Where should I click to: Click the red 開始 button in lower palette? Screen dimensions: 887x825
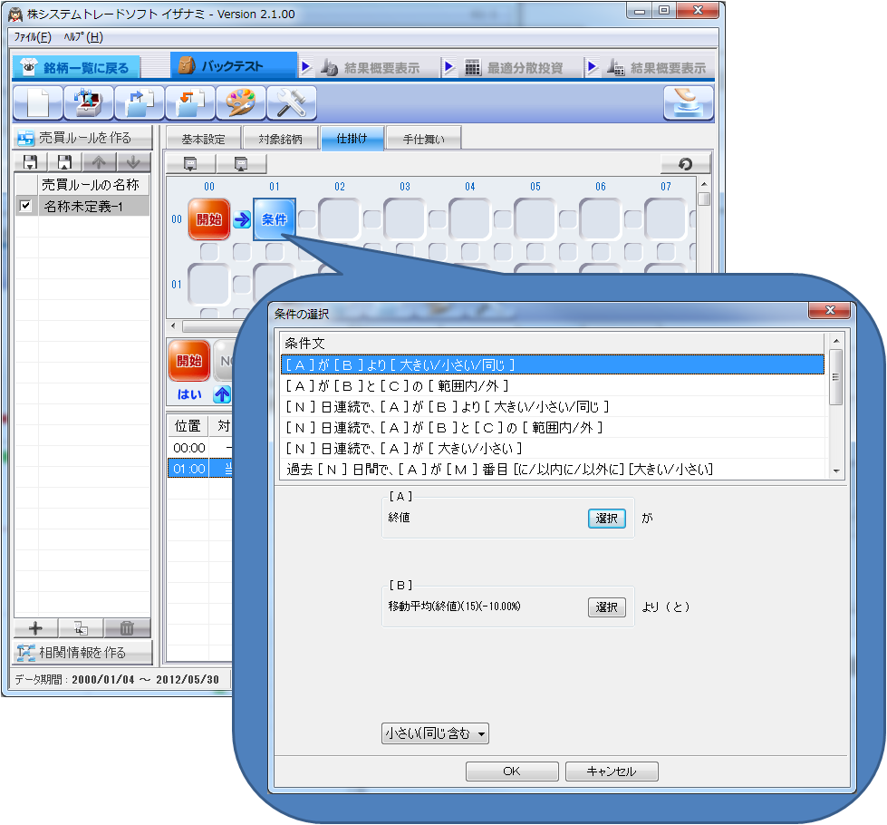pos(189,361)
